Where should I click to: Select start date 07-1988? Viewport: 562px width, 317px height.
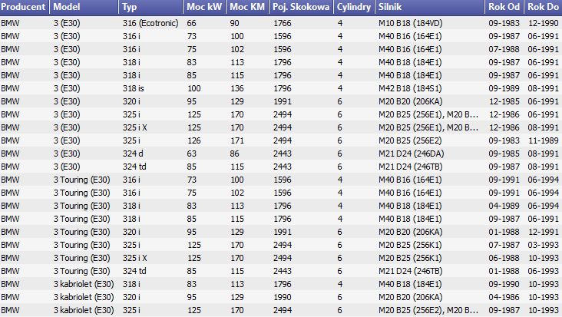pos(504,49)
